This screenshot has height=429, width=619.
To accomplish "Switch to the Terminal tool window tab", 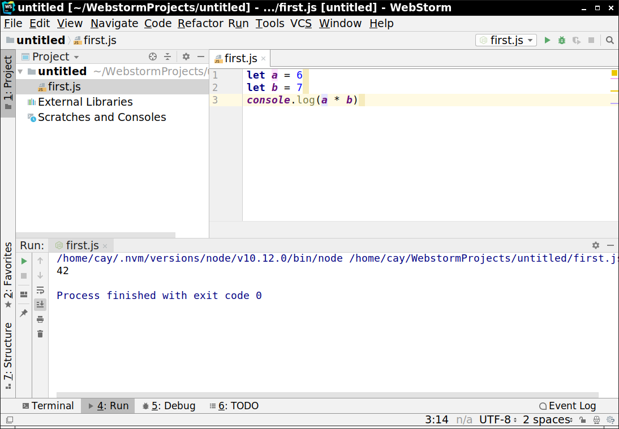I will pyautogui.click(x=48, y=406).
